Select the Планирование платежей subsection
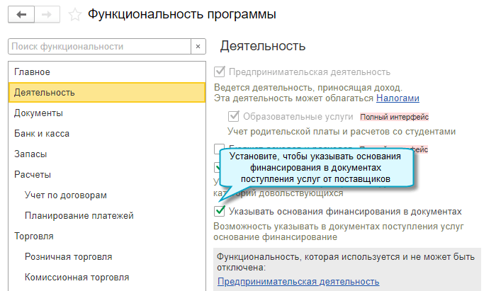This screenshot has height=291, width=496. tap(79, 215)
